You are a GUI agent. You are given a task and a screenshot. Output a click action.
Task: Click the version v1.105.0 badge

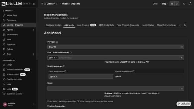point(26,4)
